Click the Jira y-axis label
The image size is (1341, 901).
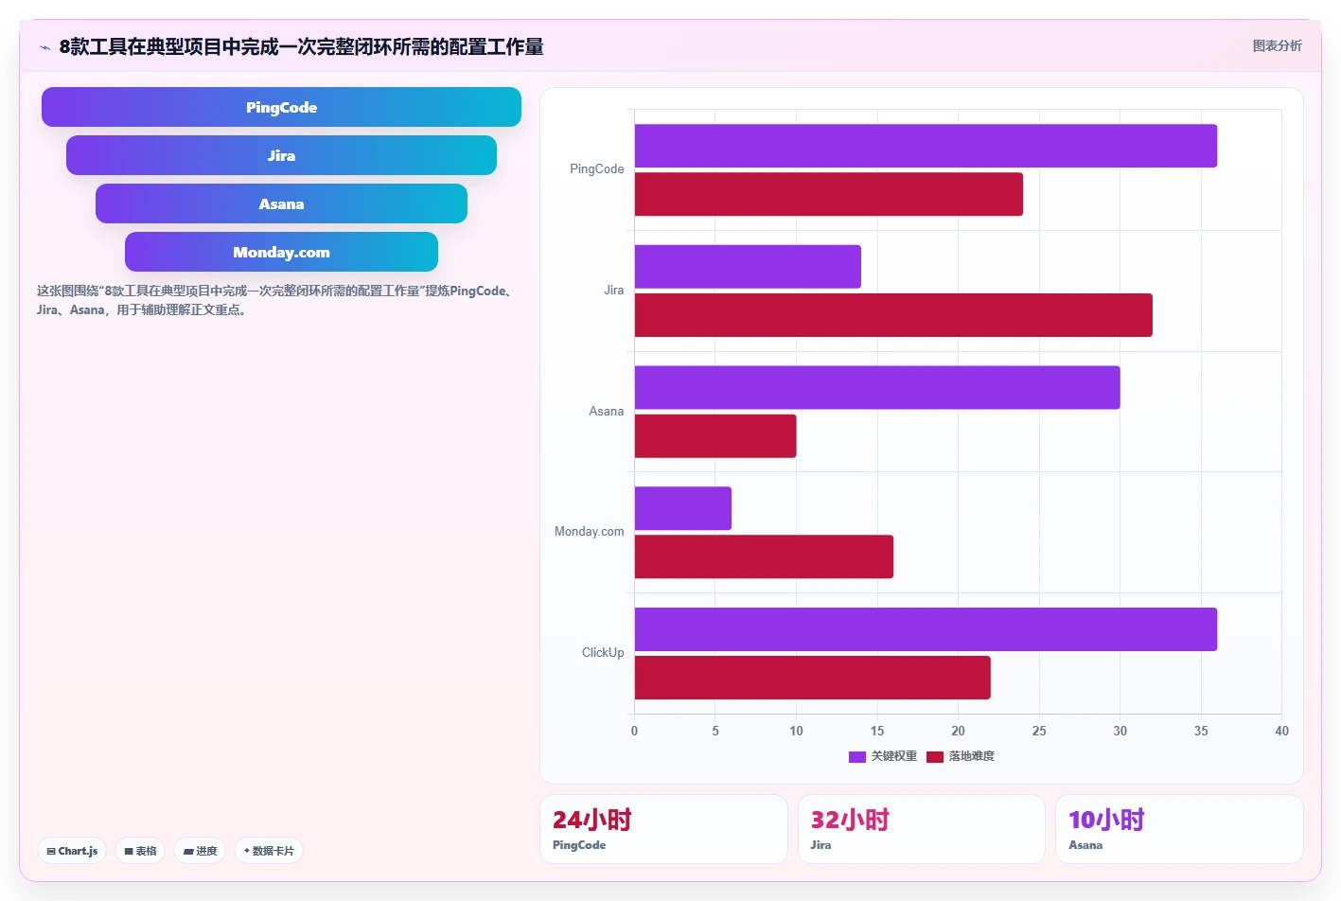[614, 291]
